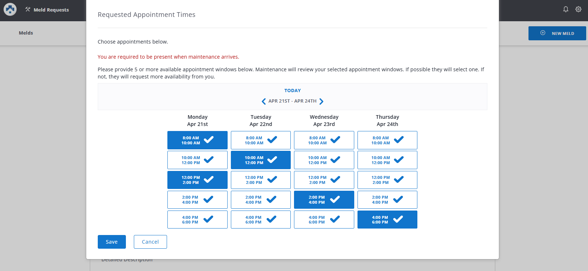Save the requested appointment times

[x=111, y=242]
